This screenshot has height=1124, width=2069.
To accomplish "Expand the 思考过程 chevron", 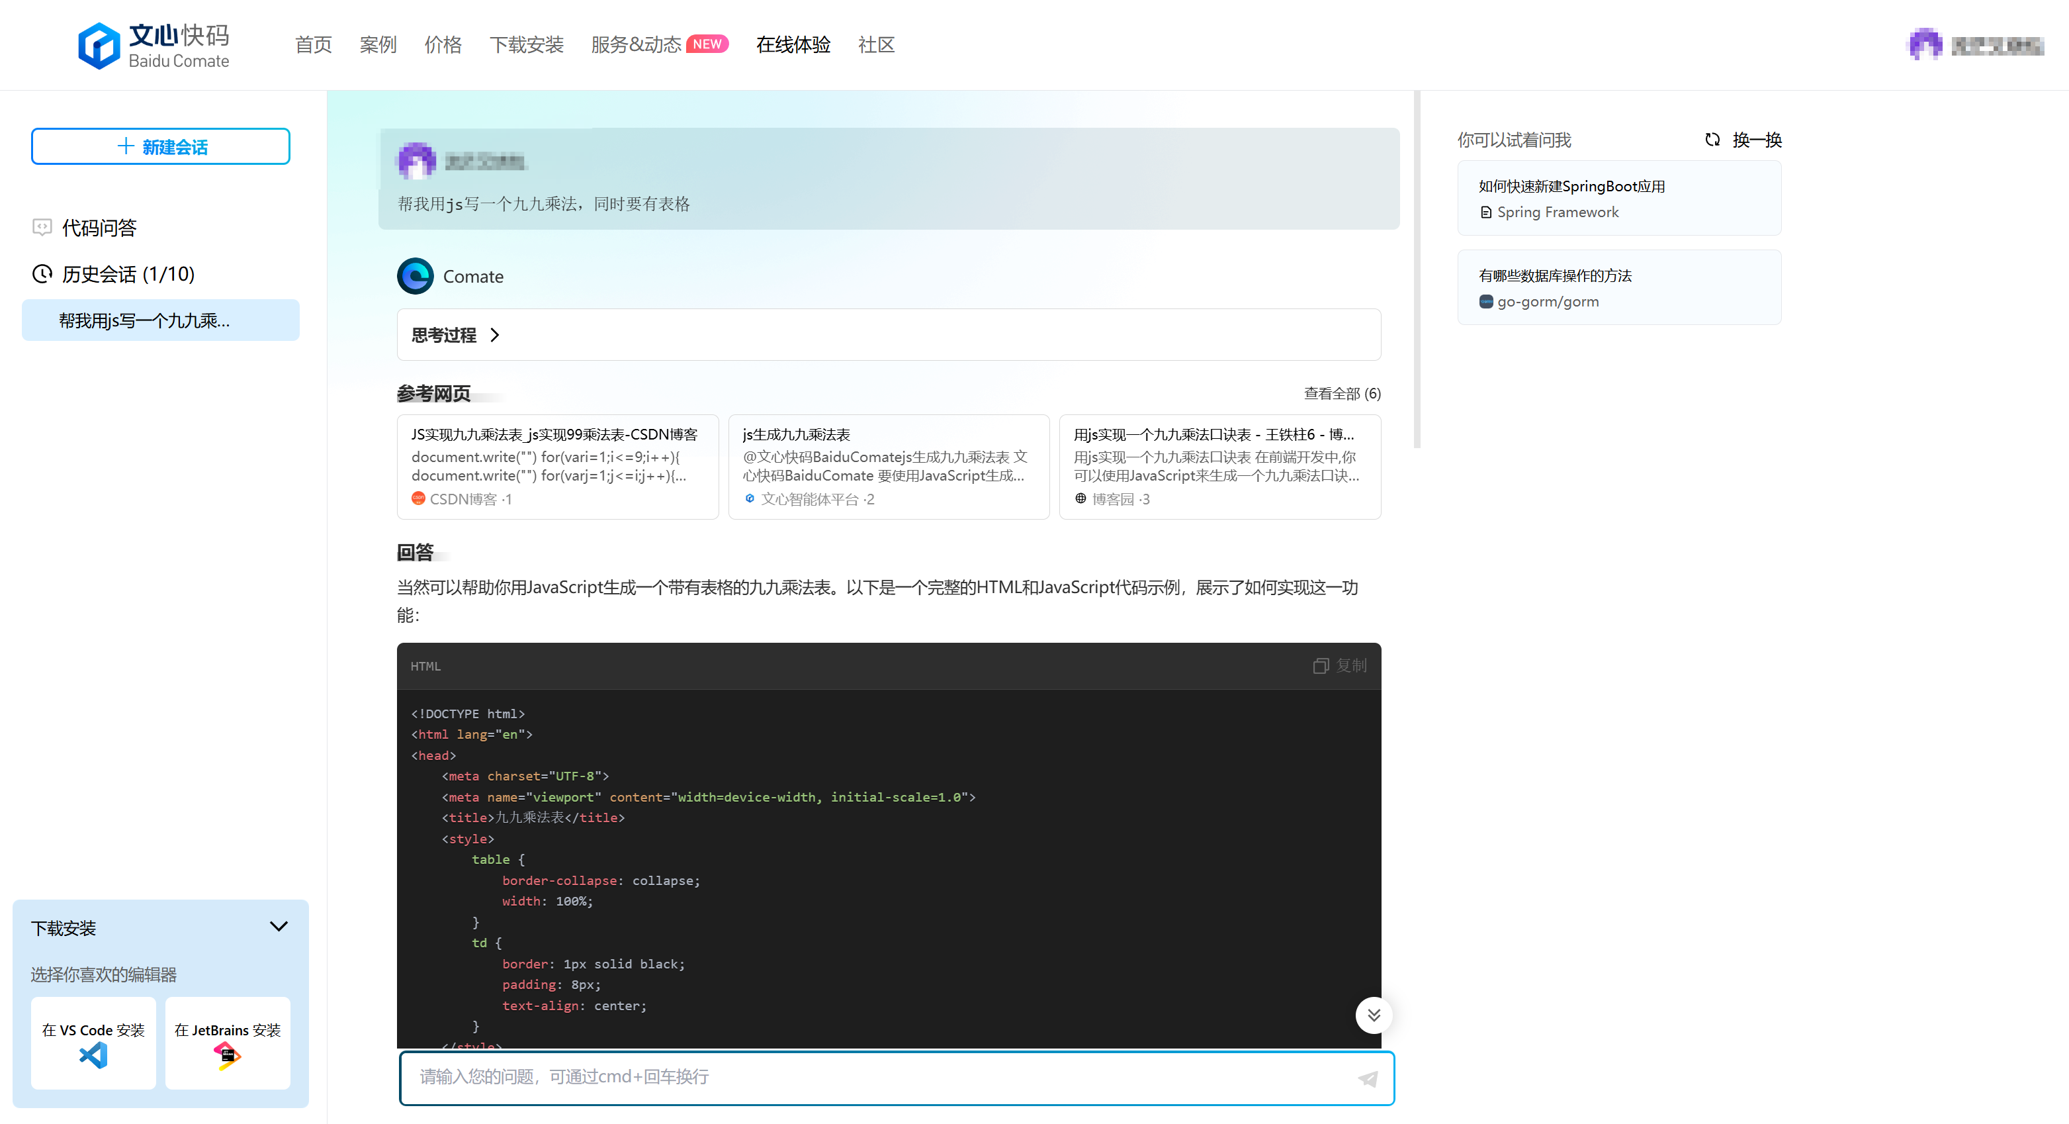I will 495,335.
